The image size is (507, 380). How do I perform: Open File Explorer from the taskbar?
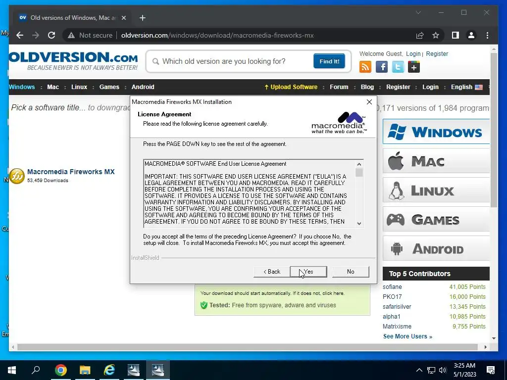tap(85, 370)
